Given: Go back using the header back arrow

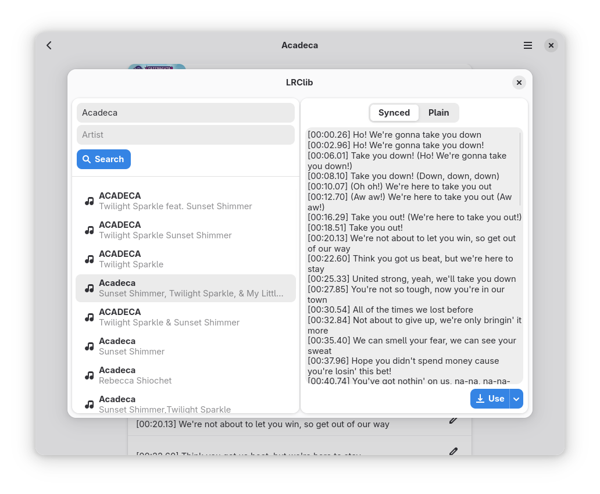Looking at the screenshot, I should point(49,45).
